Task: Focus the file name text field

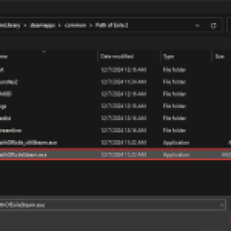Action: (x=108, y=205)
